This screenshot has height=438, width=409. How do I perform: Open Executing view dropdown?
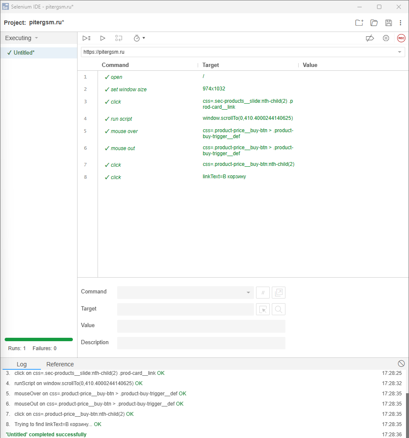pos(21,38)
